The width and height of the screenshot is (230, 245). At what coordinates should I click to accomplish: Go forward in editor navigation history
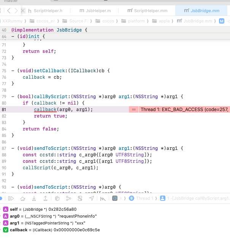16,11
